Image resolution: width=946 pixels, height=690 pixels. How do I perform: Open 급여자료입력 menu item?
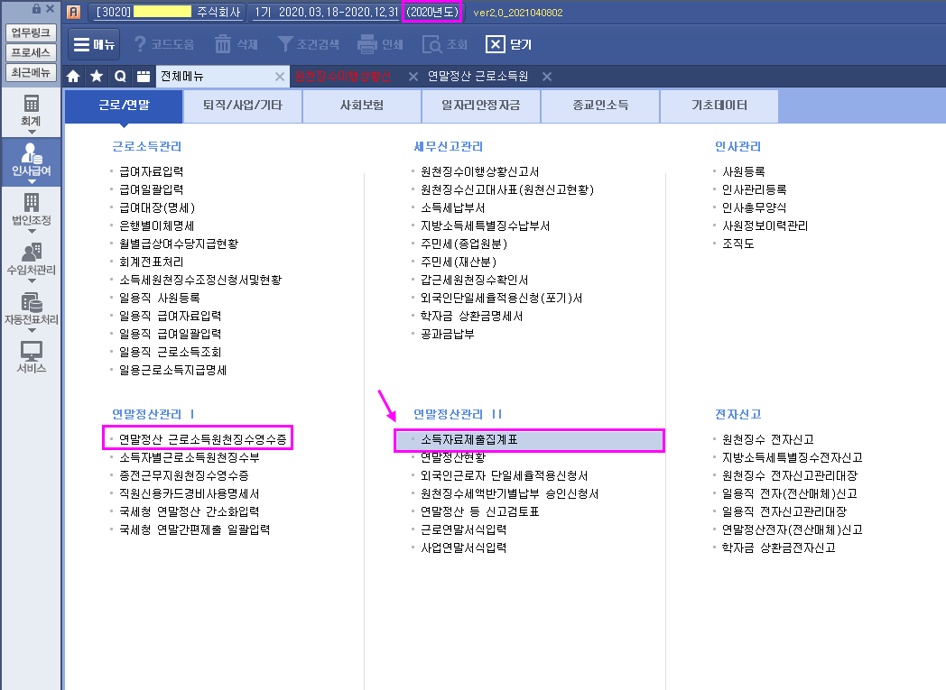point(152,171)
